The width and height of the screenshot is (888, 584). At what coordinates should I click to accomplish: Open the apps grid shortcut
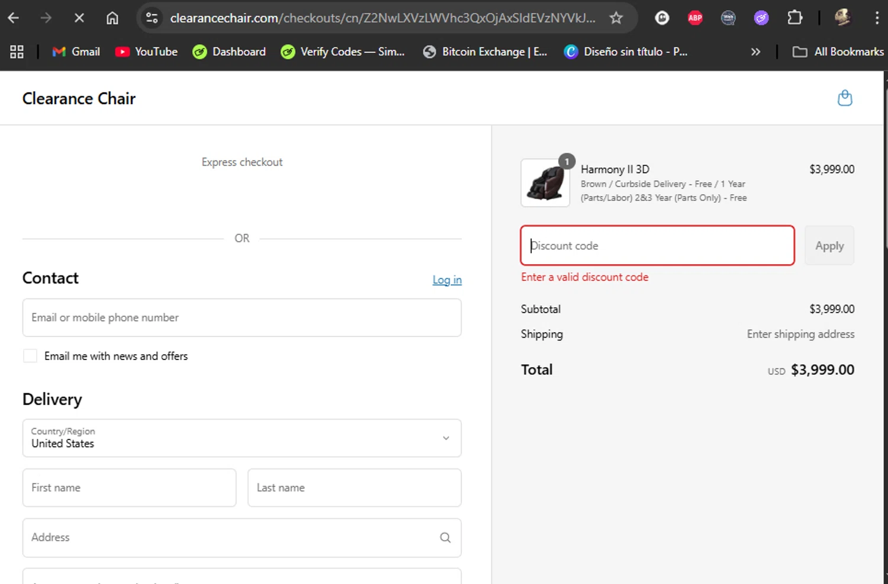point(17,52)
